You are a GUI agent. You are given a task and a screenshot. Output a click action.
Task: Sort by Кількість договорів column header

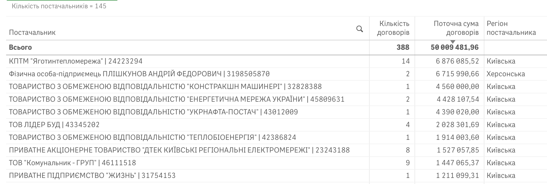393,28
